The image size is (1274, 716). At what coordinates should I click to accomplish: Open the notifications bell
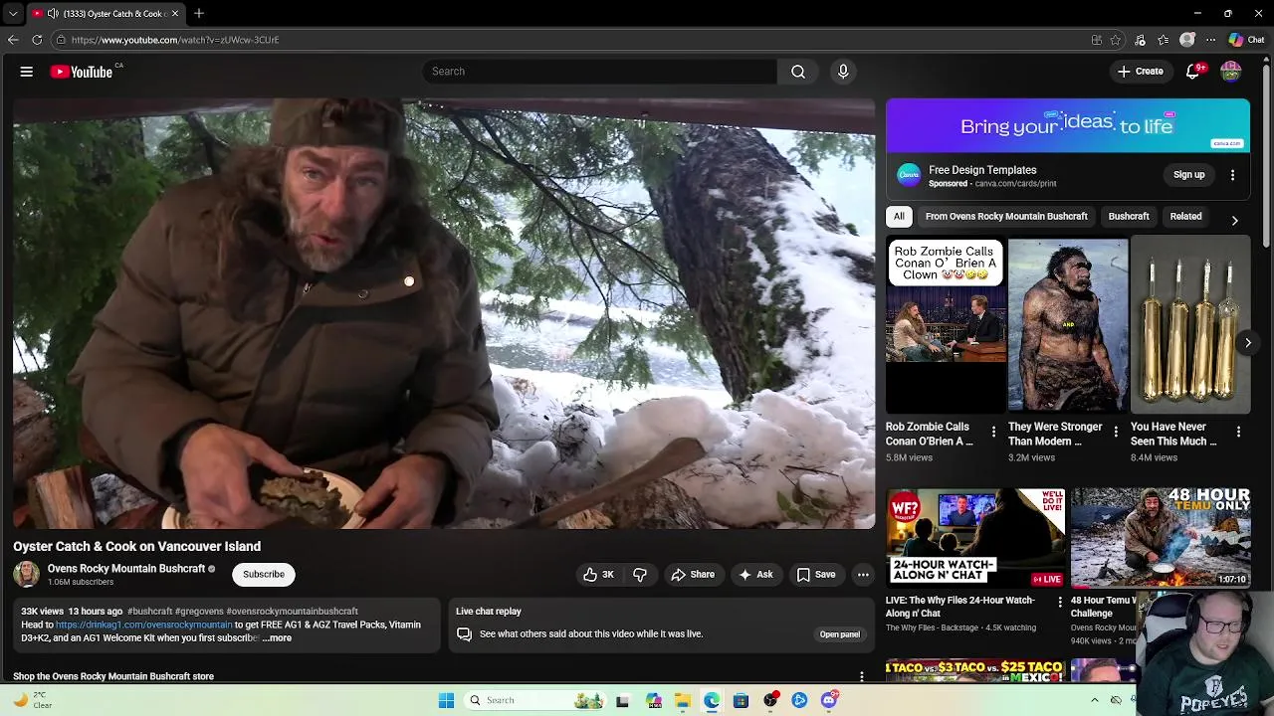tap(1192, 72)
